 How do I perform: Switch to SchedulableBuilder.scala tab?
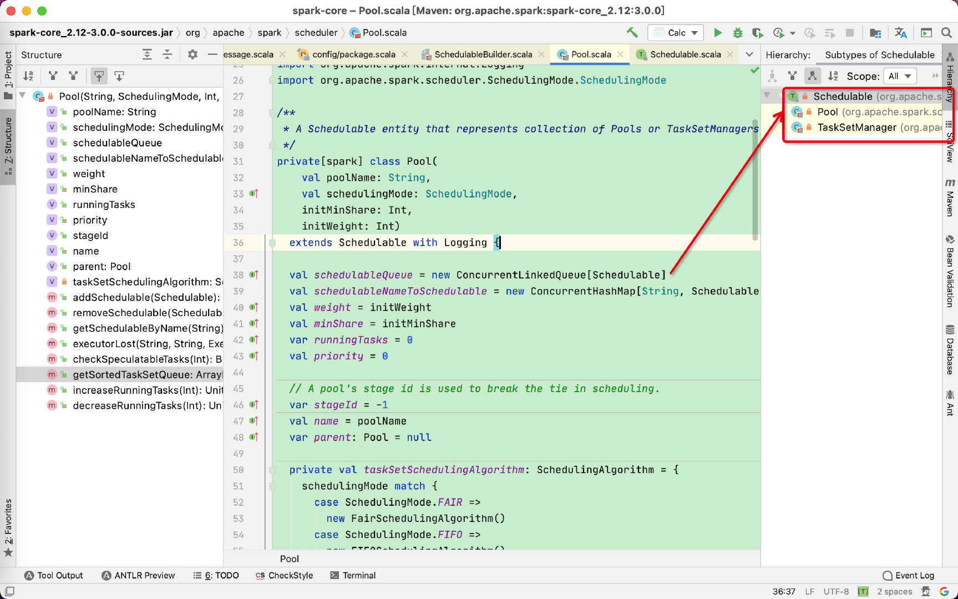click(x=483, y=54)
